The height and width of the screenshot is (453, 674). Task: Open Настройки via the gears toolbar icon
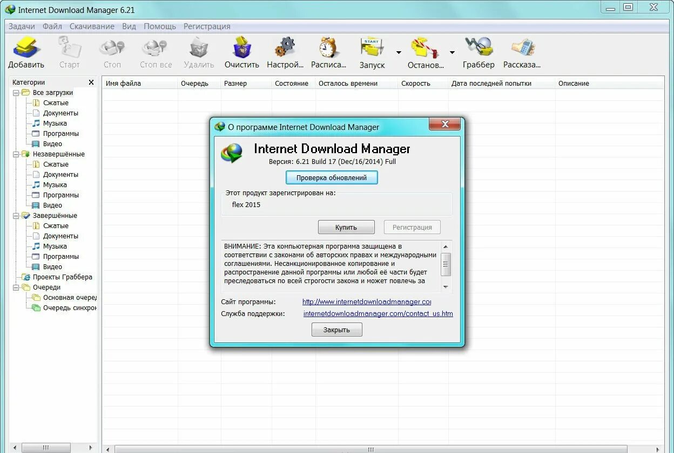[x=285, y=47]
